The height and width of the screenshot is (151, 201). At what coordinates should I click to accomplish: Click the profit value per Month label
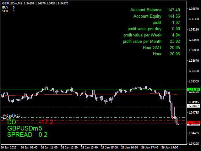tap(142, 42)
